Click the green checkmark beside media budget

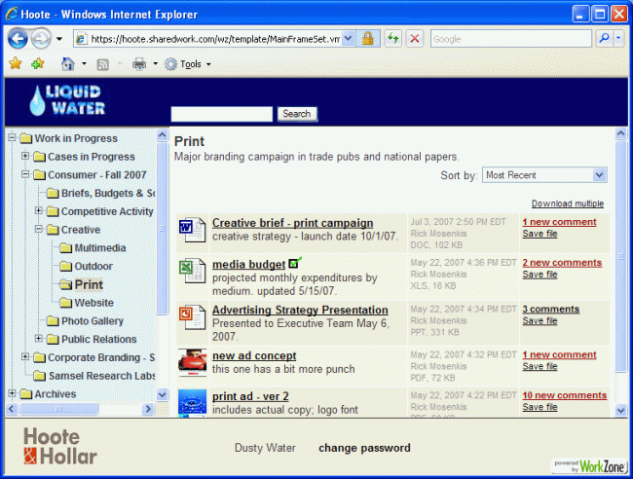tap(295, 263)
